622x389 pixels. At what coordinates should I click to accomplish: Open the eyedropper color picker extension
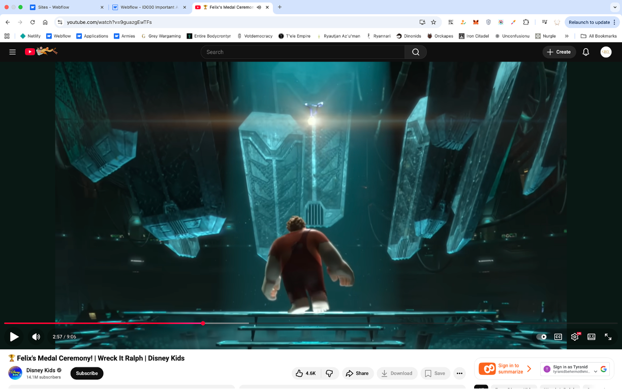[513, 22]
